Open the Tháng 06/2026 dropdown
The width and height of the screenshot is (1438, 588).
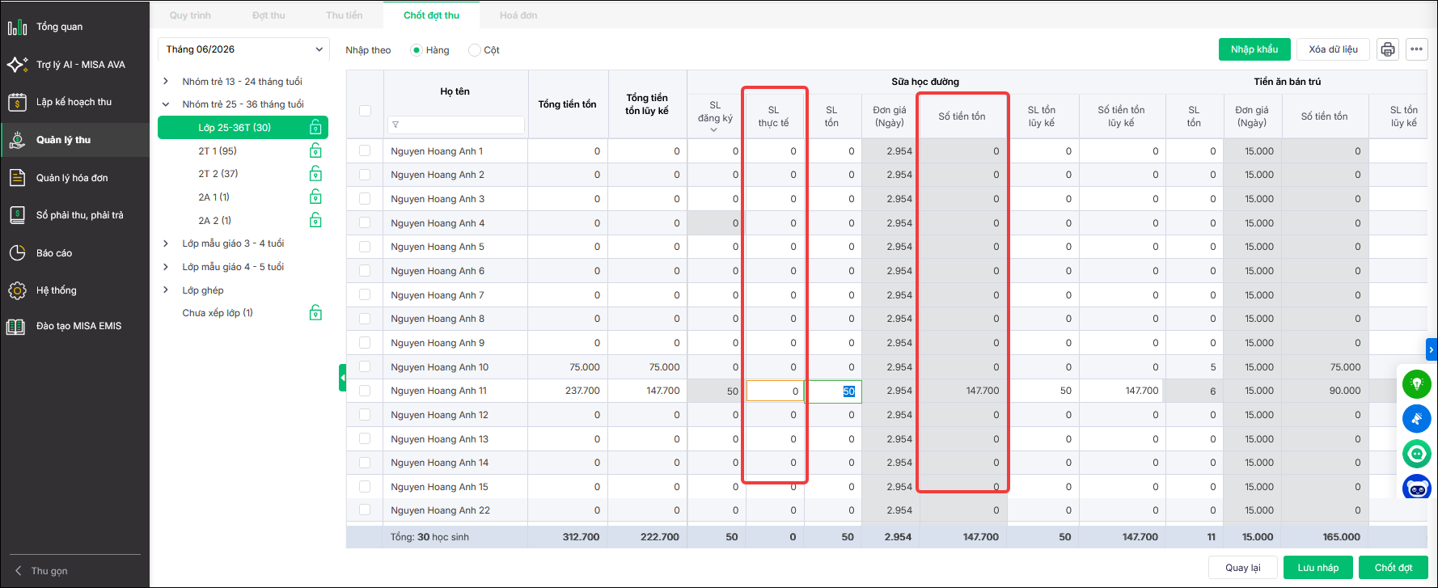(243, 49)
